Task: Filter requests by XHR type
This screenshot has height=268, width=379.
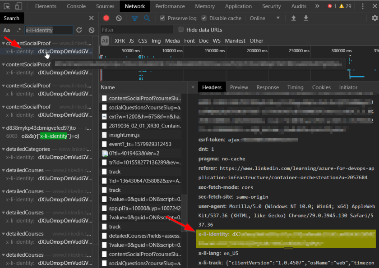Action: pyautogui.click(x=120, y=41)
